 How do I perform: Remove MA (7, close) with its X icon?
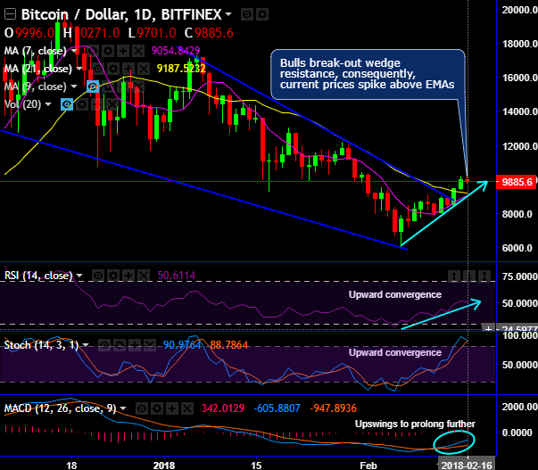[138, 51]
